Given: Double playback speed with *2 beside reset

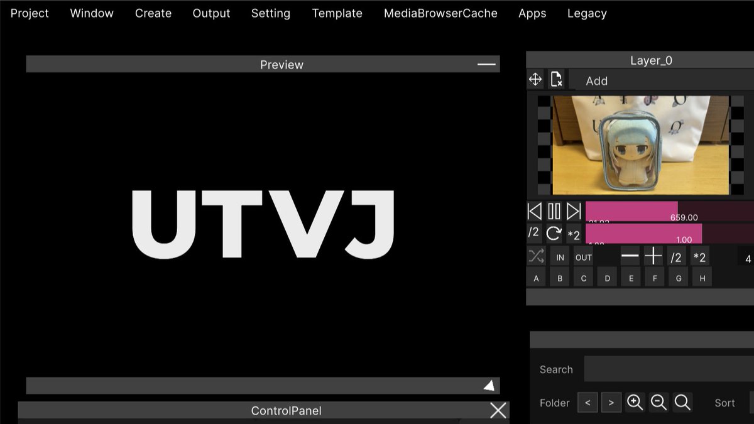Looking at the screenshot, I should coord(574,234).
